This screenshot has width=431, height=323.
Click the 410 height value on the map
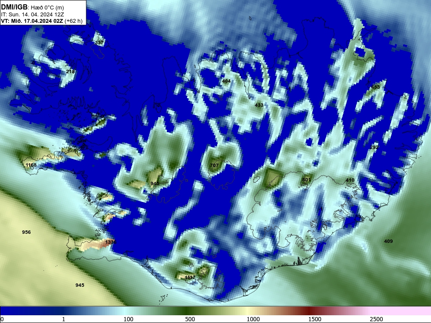pyautogui.click(x=350, y=180)
